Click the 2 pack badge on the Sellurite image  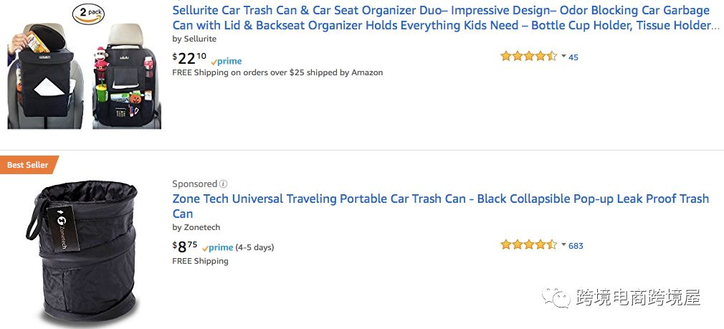click(87, 12)
